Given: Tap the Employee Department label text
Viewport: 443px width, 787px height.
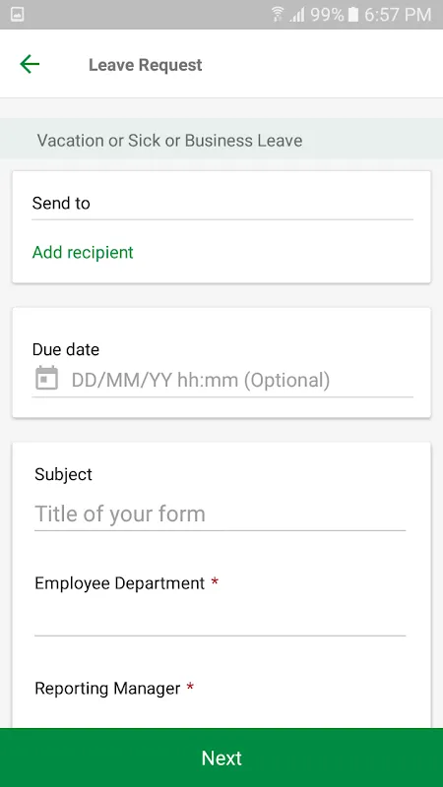Looking at the screenshot, I should click(119, 582).
